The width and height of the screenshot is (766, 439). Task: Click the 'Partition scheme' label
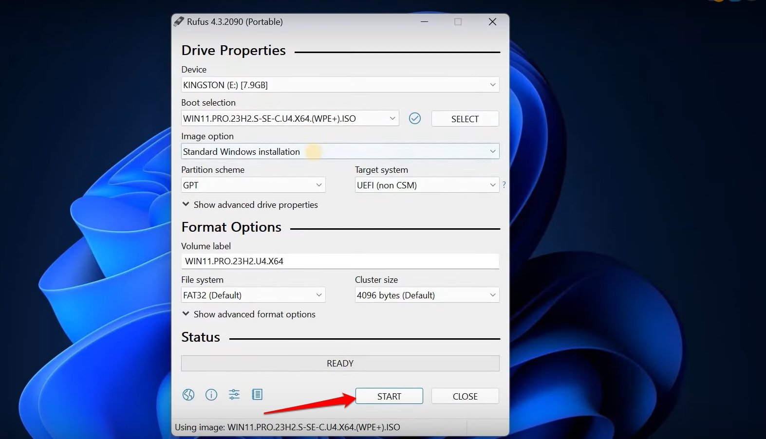click(x=213, y=170)
